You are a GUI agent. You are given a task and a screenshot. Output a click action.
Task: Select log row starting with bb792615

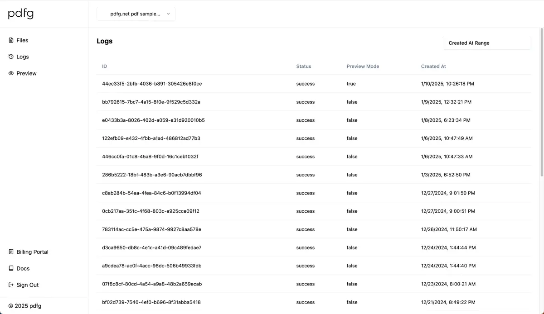(151, 102)
